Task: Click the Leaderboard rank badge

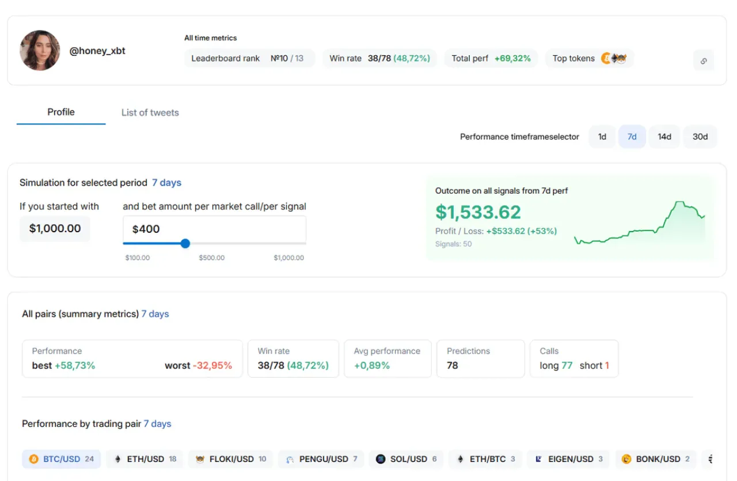Action: coord(249,58)
